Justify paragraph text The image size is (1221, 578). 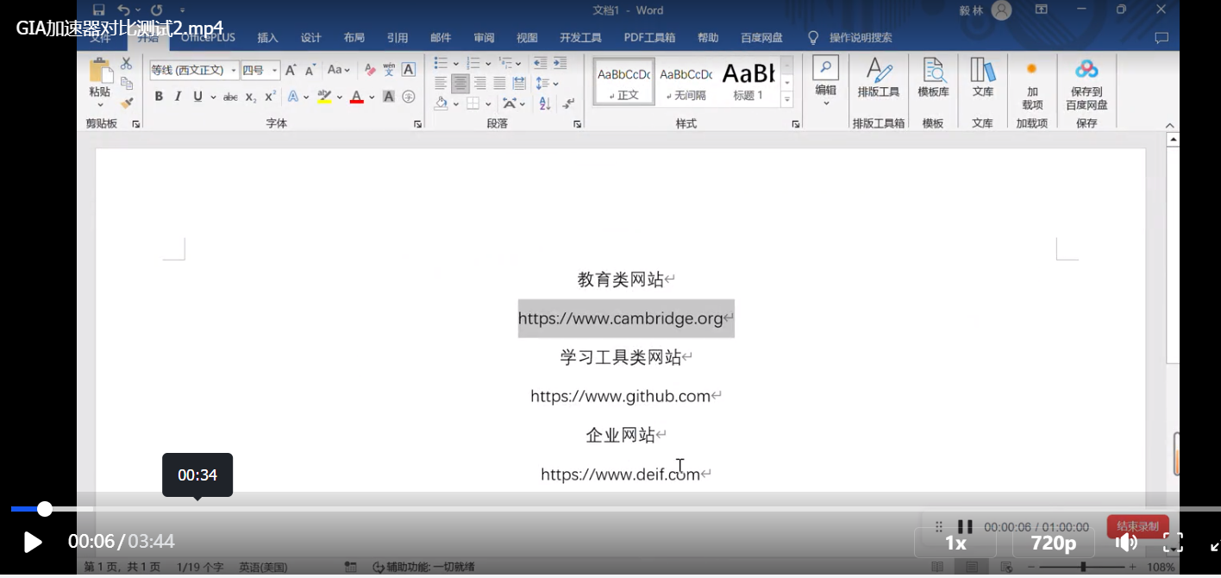(499, 84)
